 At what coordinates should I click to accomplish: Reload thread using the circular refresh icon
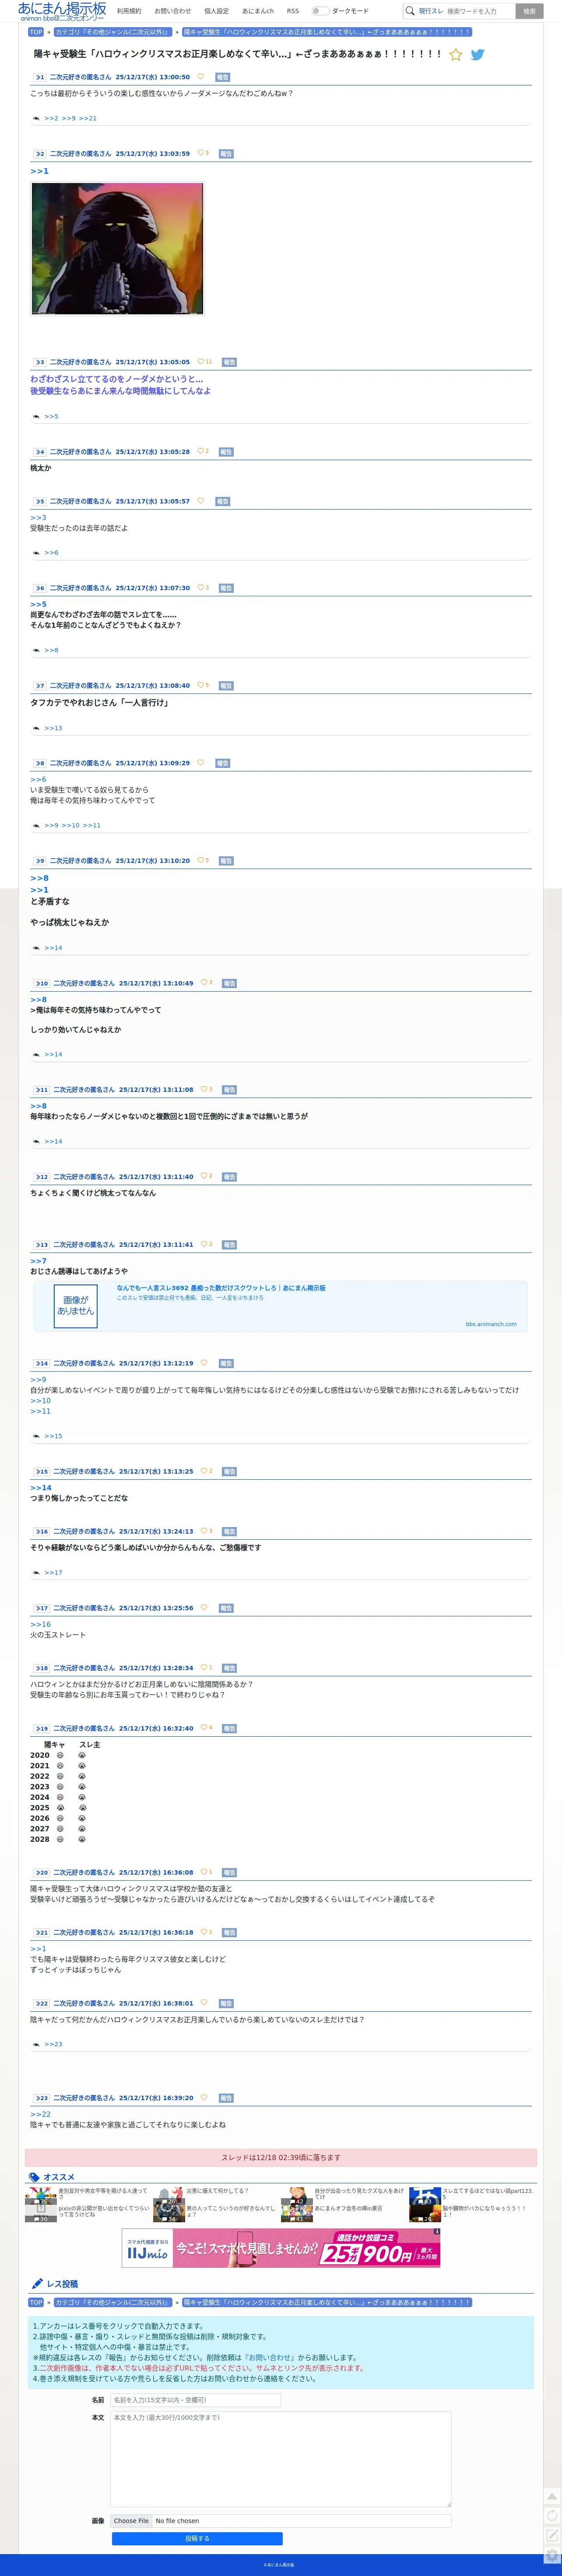(551, 2516)
